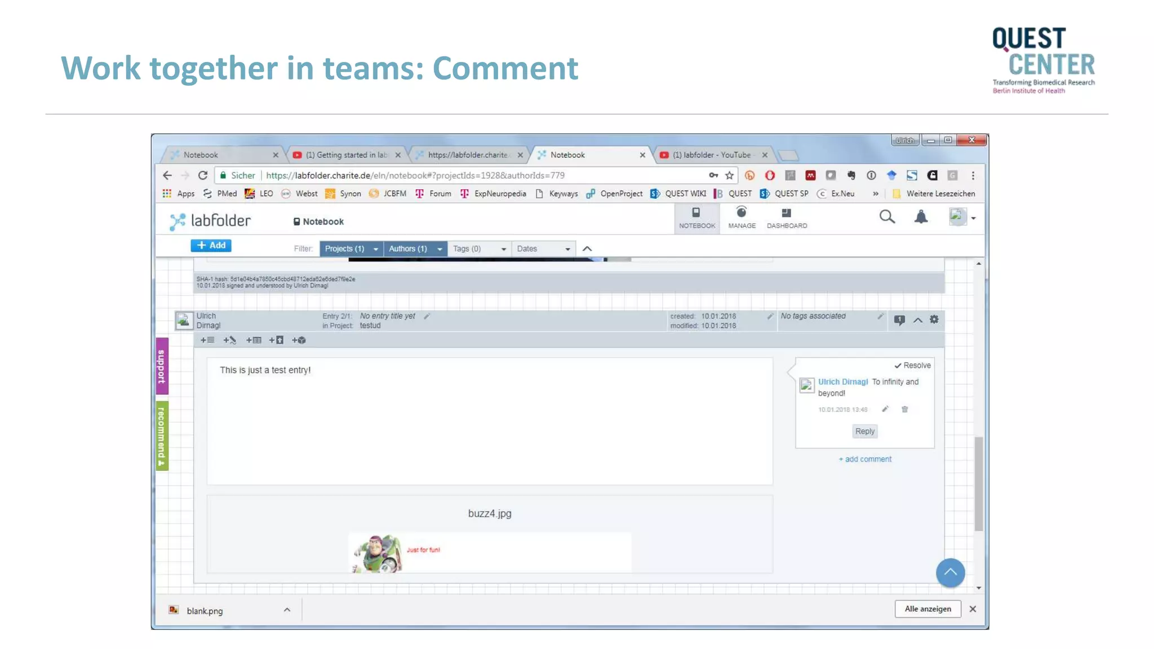Open blank.png download options arrow

point(287,610)
